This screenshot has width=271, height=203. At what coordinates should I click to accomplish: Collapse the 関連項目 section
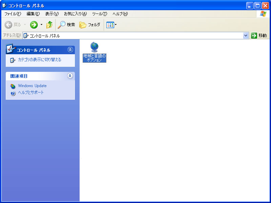(x=70, y=76)
